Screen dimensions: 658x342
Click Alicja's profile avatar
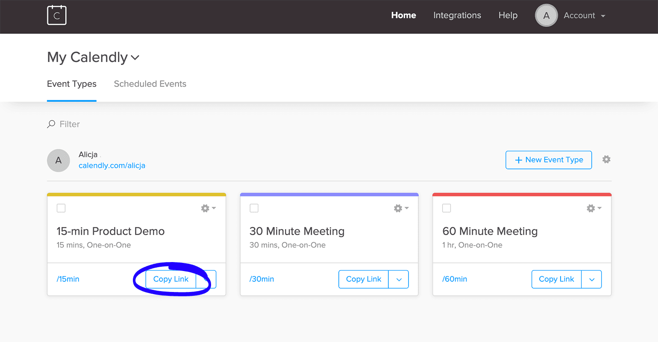59,160
